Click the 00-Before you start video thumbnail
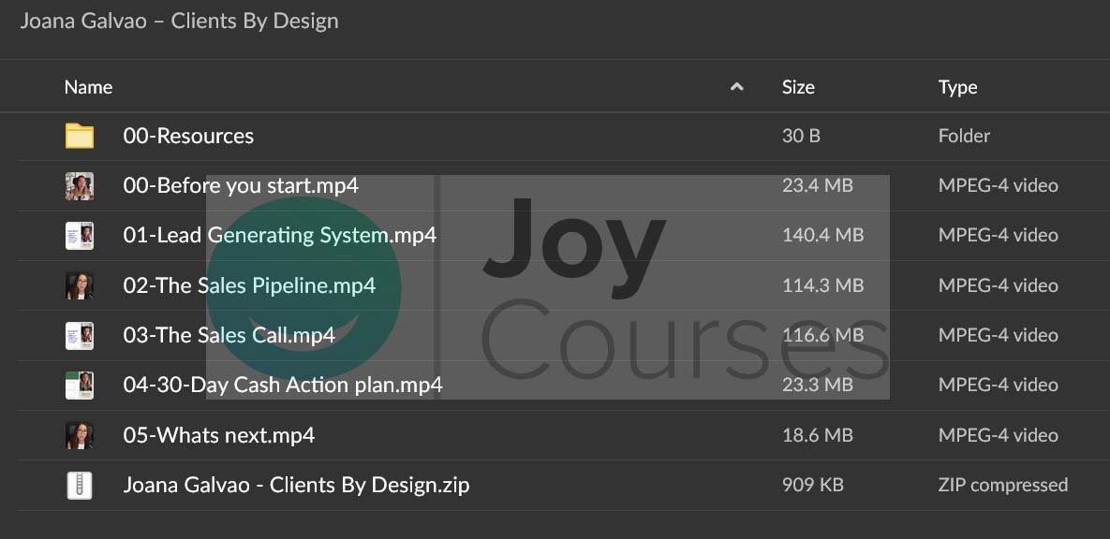 click(80, 186)
